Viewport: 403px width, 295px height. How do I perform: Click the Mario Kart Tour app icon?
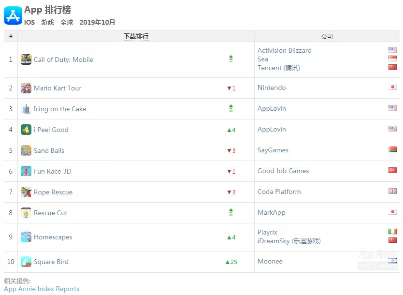26,88
